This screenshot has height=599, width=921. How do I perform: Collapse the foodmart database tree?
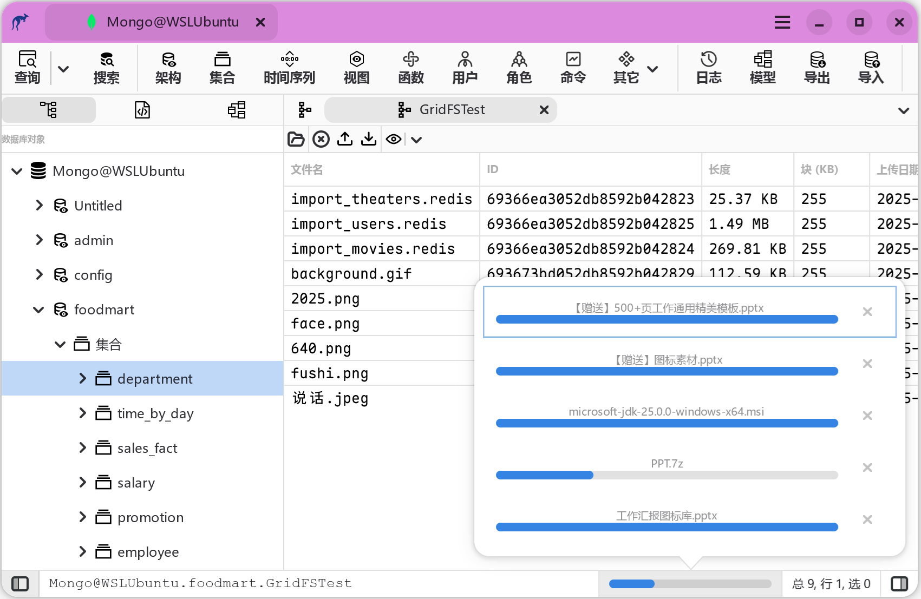[38, 309]
